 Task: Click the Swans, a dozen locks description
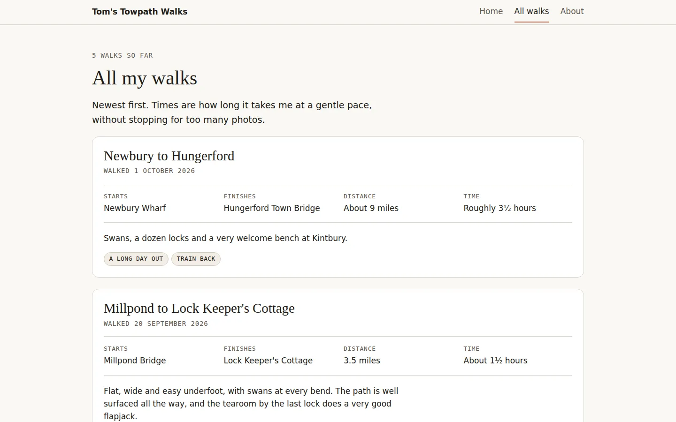click(x=225, y=238)
